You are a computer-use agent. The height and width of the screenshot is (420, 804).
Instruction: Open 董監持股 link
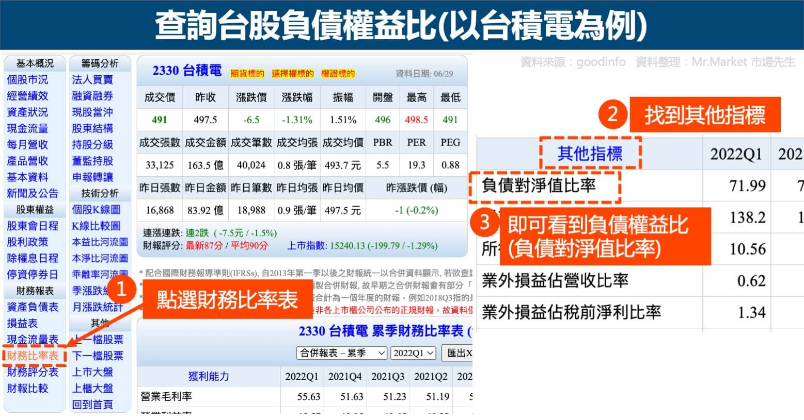click(92, 161)
